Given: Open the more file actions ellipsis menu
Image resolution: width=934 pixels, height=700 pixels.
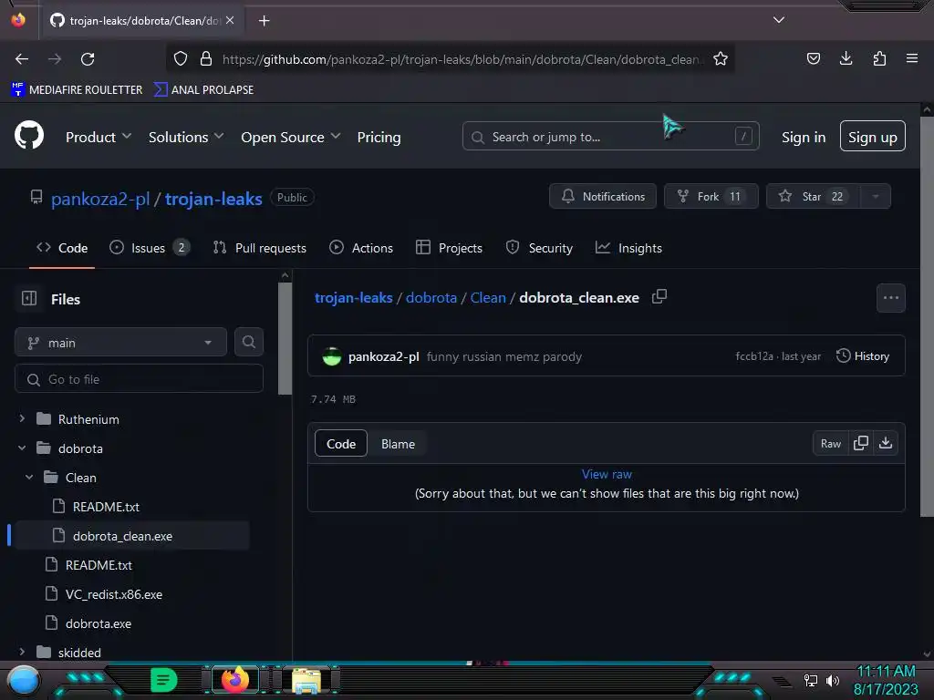Looking at the screenshot, I should pyautogui.click(x=890, y=298).
